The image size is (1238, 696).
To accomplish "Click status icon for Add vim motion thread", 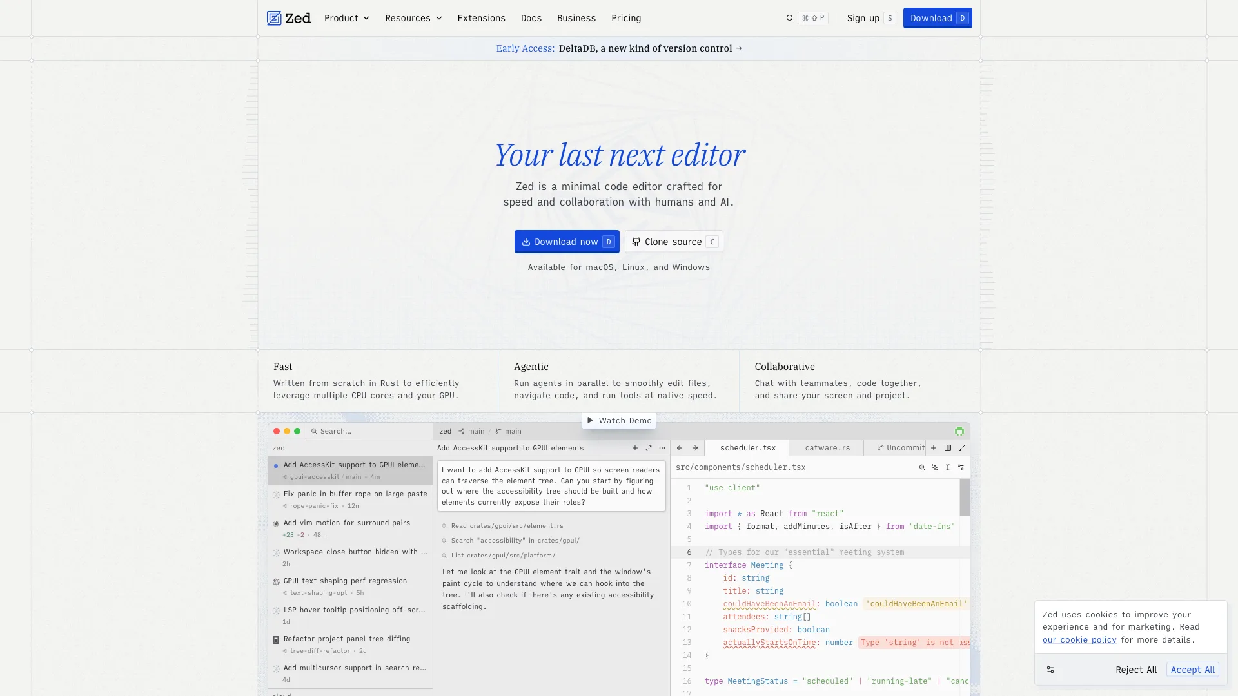I will (x=276, y=523).
